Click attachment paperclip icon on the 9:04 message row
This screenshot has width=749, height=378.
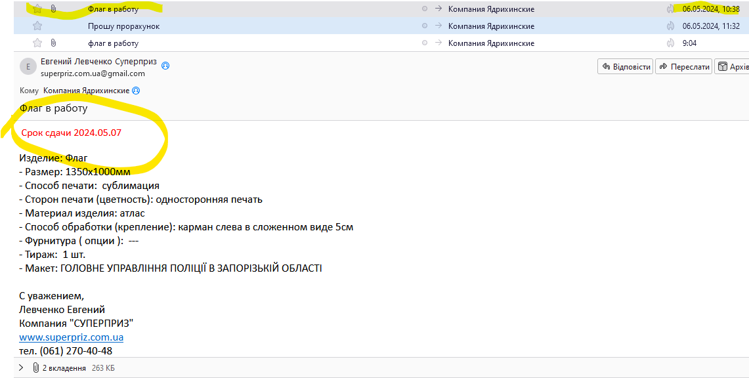pyautogui.click(x=53, y=43)
